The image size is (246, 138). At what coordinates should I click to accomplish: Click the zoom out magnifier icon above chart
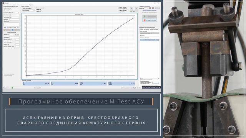tap(136, 8)
